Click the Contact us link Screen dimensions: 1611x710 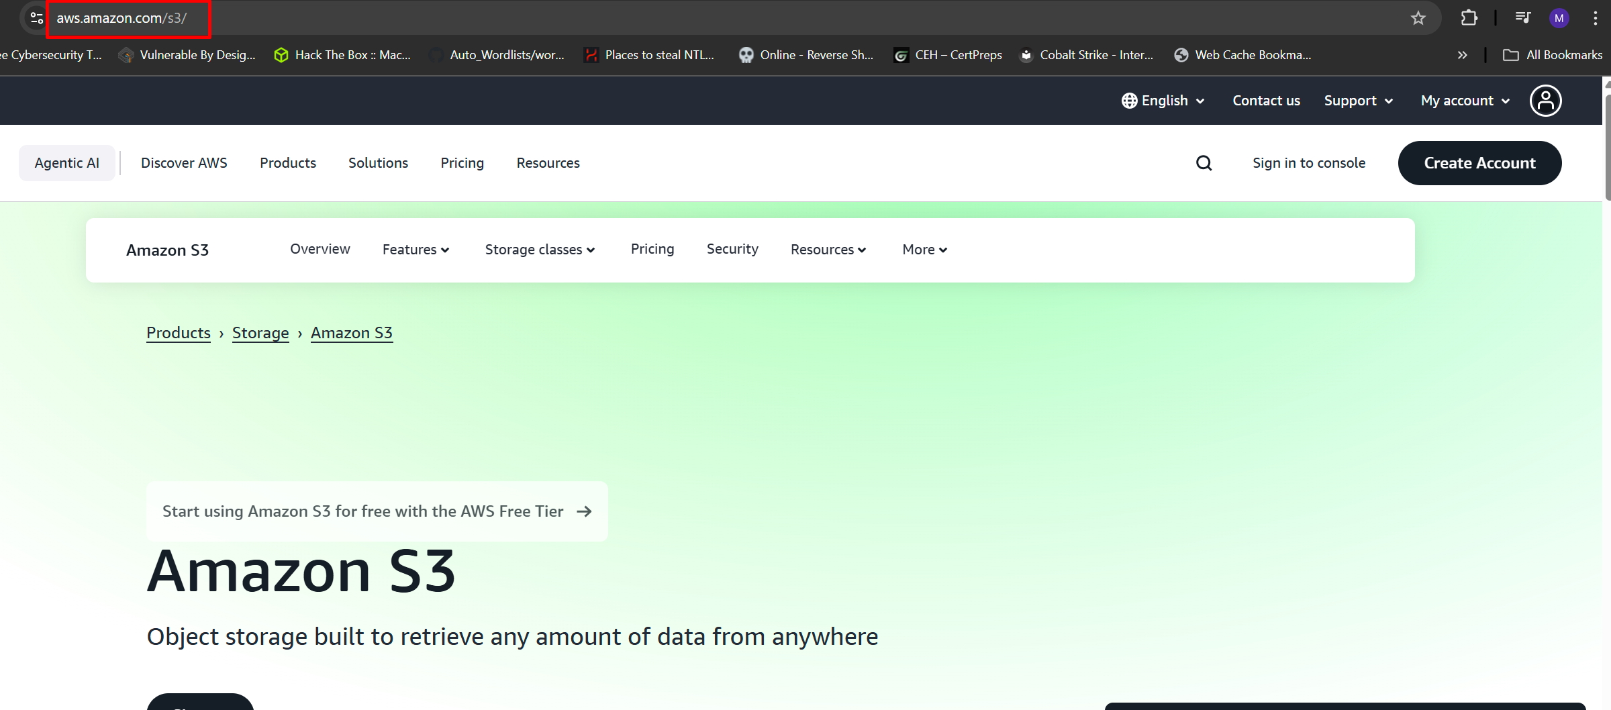pyautogui.click(x=1266, y=101)
